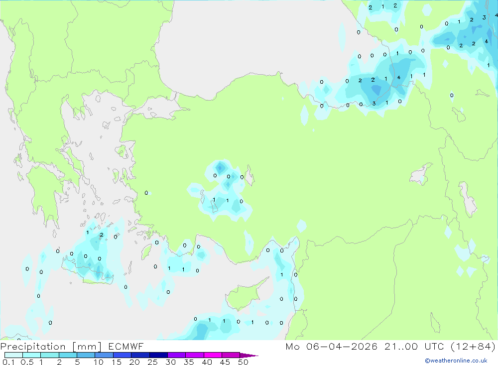Image resolution: width=498 pixels, height=365 pixels.
Task: Pick the 35–40 mm violet legend swatch
Action: [195, 355]
